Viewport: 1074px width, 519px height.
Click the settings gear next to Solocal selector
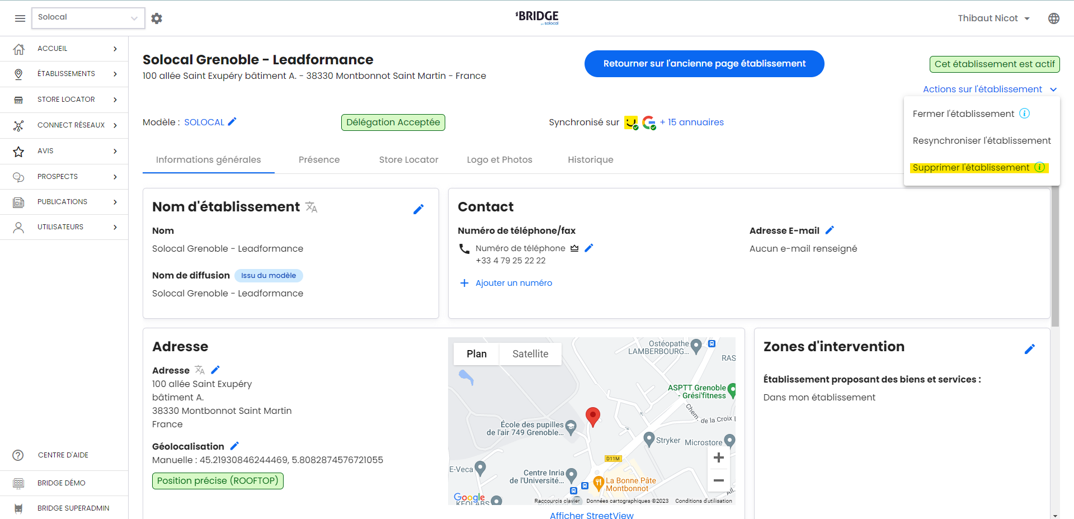point(157,18)
